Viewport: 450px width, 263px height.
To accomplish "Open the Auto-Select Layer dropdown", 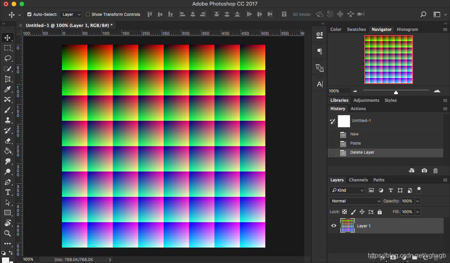I will (x=71, y=15).
